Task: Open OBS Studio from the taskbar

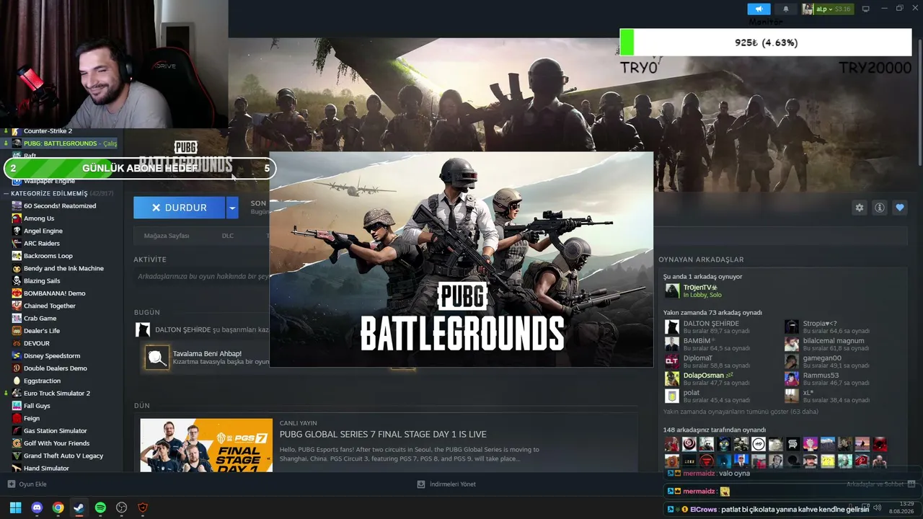Action: pos(122,507)
